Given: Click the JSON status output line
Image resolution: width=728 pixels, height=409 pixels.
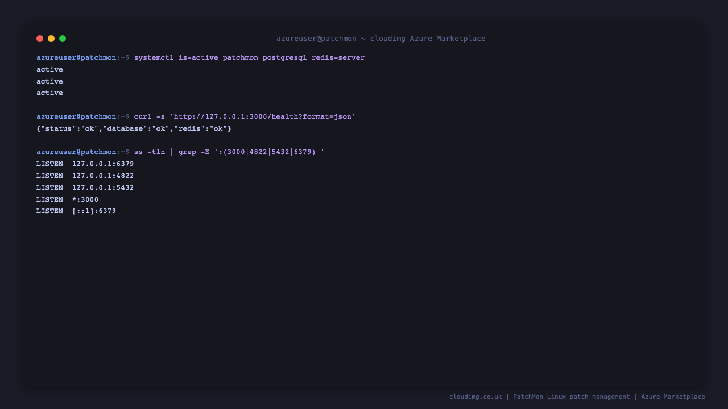Looking at the screenshot, I should pos(134,129).
